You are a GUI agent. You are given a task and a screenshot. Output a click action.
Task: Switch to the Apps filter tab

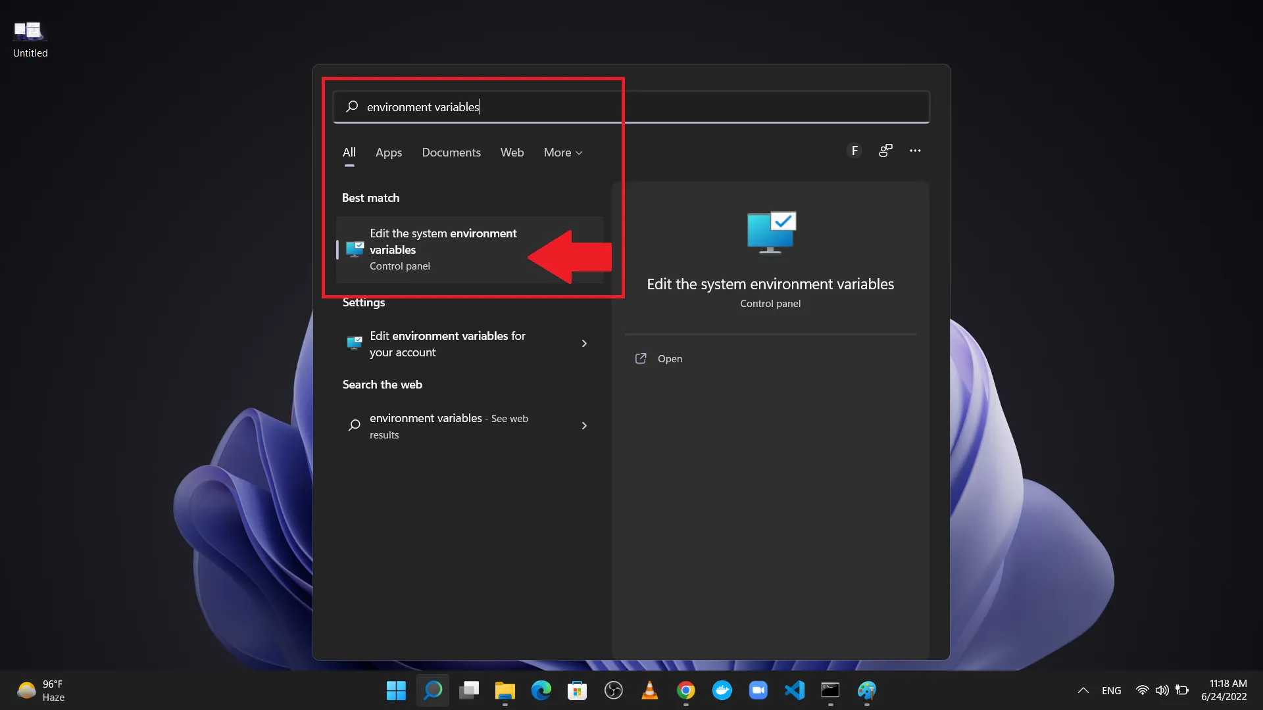pos(388,153)
